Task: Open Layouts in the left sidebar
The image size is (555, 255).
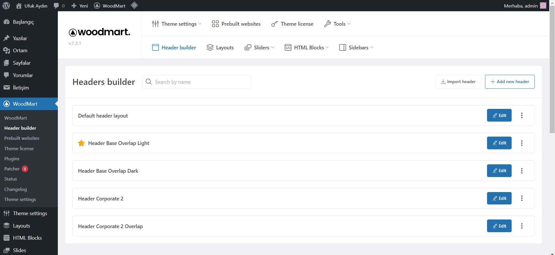Action: point(29,226)
